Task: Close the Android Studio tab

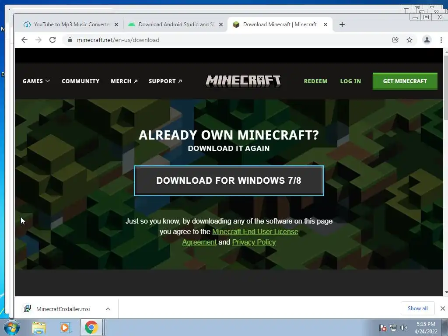Action: point(221,24)
